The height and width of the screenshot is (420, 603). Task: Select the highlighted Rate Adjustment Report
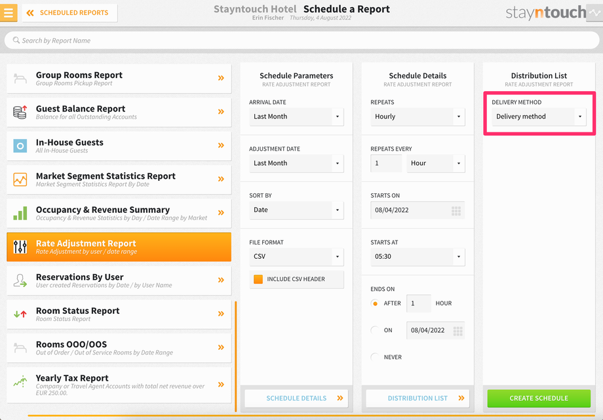pos(119,247)
